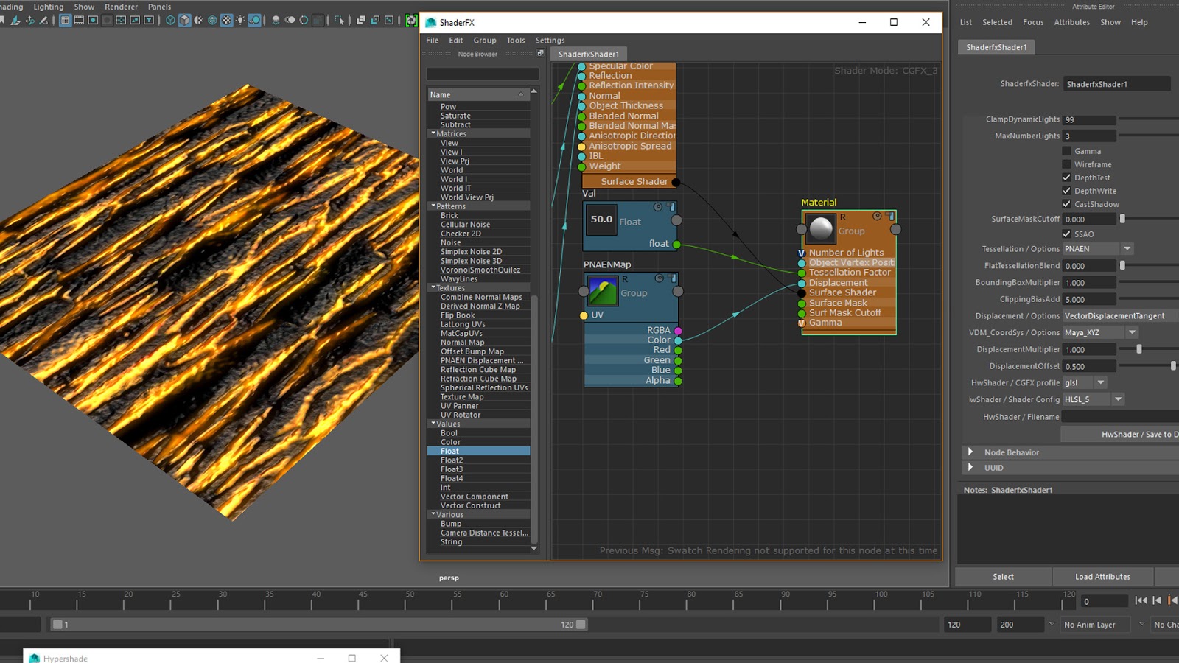Click the Material node sphere preview
This screenshot has width=1179, height=663.
point(821,228)
